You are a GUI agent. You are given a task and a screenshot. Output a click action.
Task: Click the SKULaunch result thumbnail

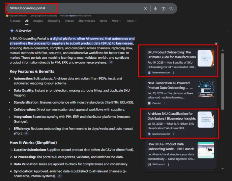tap(206, 150)
